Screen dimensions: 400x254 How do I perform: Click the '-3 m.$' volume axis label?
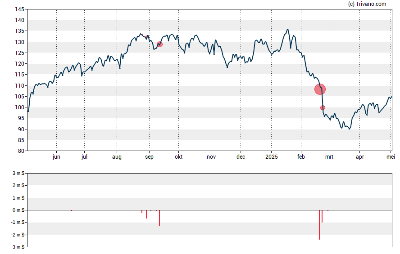pos(18,247)
